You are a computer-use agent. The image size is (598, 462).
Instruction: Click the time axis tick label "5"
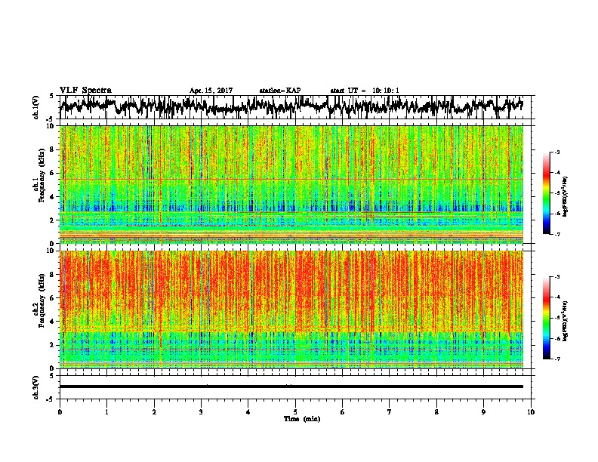tap(295, 412)
